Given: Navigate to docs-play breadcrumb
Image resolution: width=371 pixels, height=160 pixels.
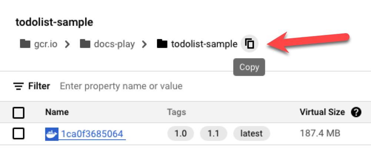Looking at the screenshot, I should pos(114,45).
